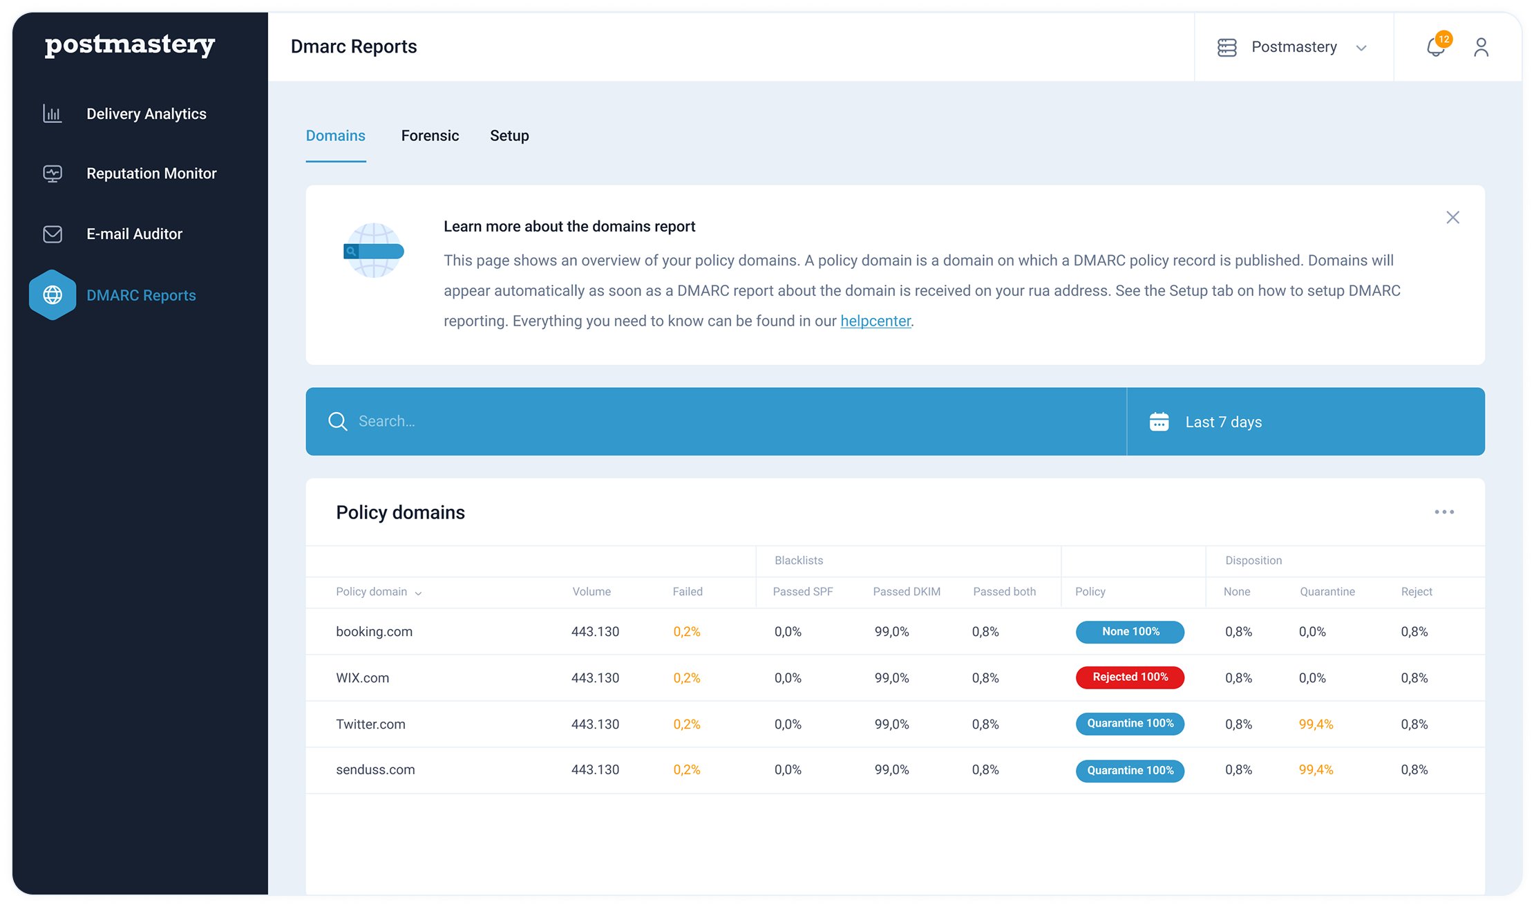Open the Postmastery workspace dropdown chevron

tap(1361, 48)
